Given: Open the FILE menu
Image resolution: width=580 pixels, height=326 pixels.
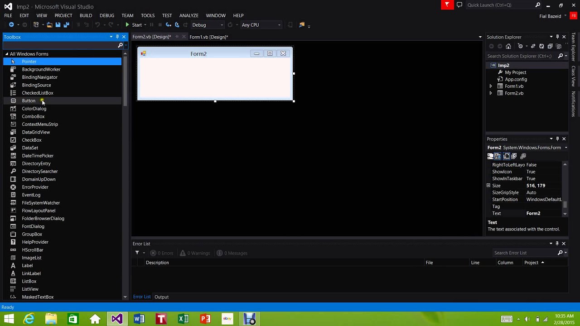Looking at the screenshot, I should [8, 15].
